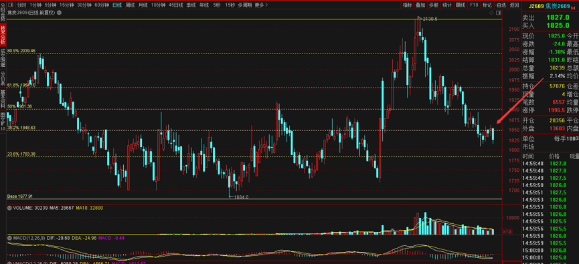
Task: Open the 图文F10 sidebar tab
Action: [3, 122]
